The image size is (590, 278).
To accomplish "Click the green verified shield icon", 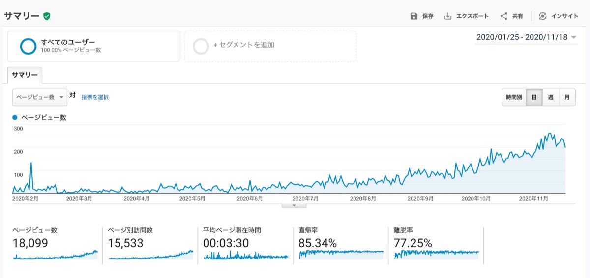I will click(x=47, y=16).
